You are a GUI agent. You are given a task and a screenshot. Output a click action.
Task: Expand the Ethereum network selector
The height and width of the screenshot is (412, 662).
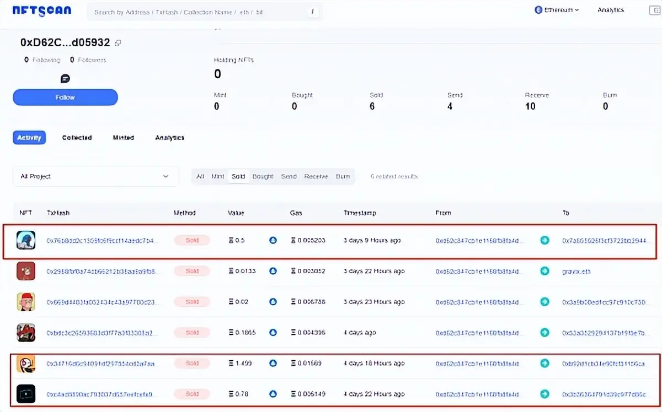[558, 10]
